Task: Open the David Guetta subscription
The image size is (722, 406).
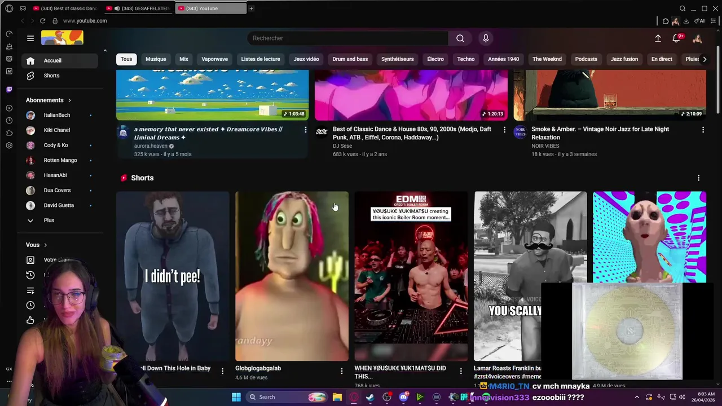Action: [60, 205]
